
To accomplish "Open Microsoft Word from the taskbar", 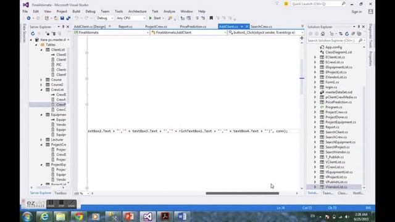I will (x=182, y=216).
